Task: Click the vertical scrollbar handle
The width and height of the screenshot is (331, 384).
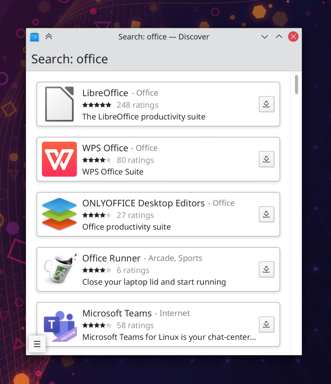Action: click(x=296, y=84)
